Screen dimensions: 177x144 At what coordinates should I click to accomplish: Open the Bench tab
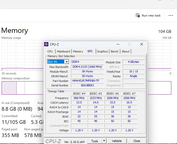(x=115, y=51)
